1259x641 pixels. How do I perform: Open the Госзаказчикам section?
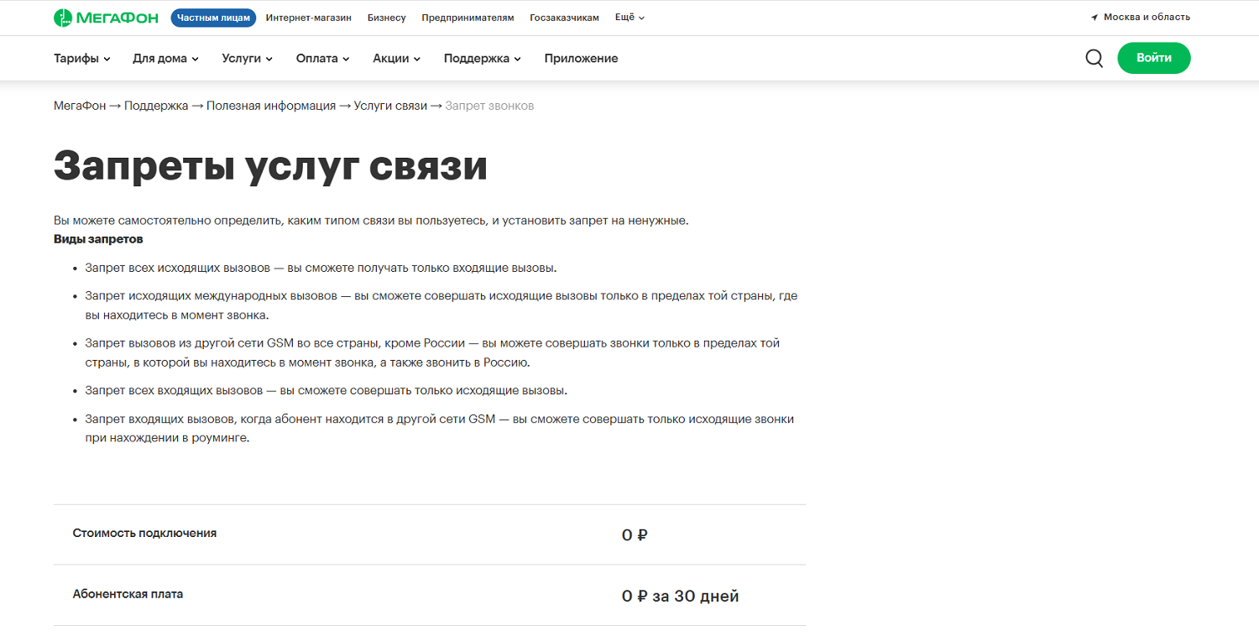tap(565, 18)
